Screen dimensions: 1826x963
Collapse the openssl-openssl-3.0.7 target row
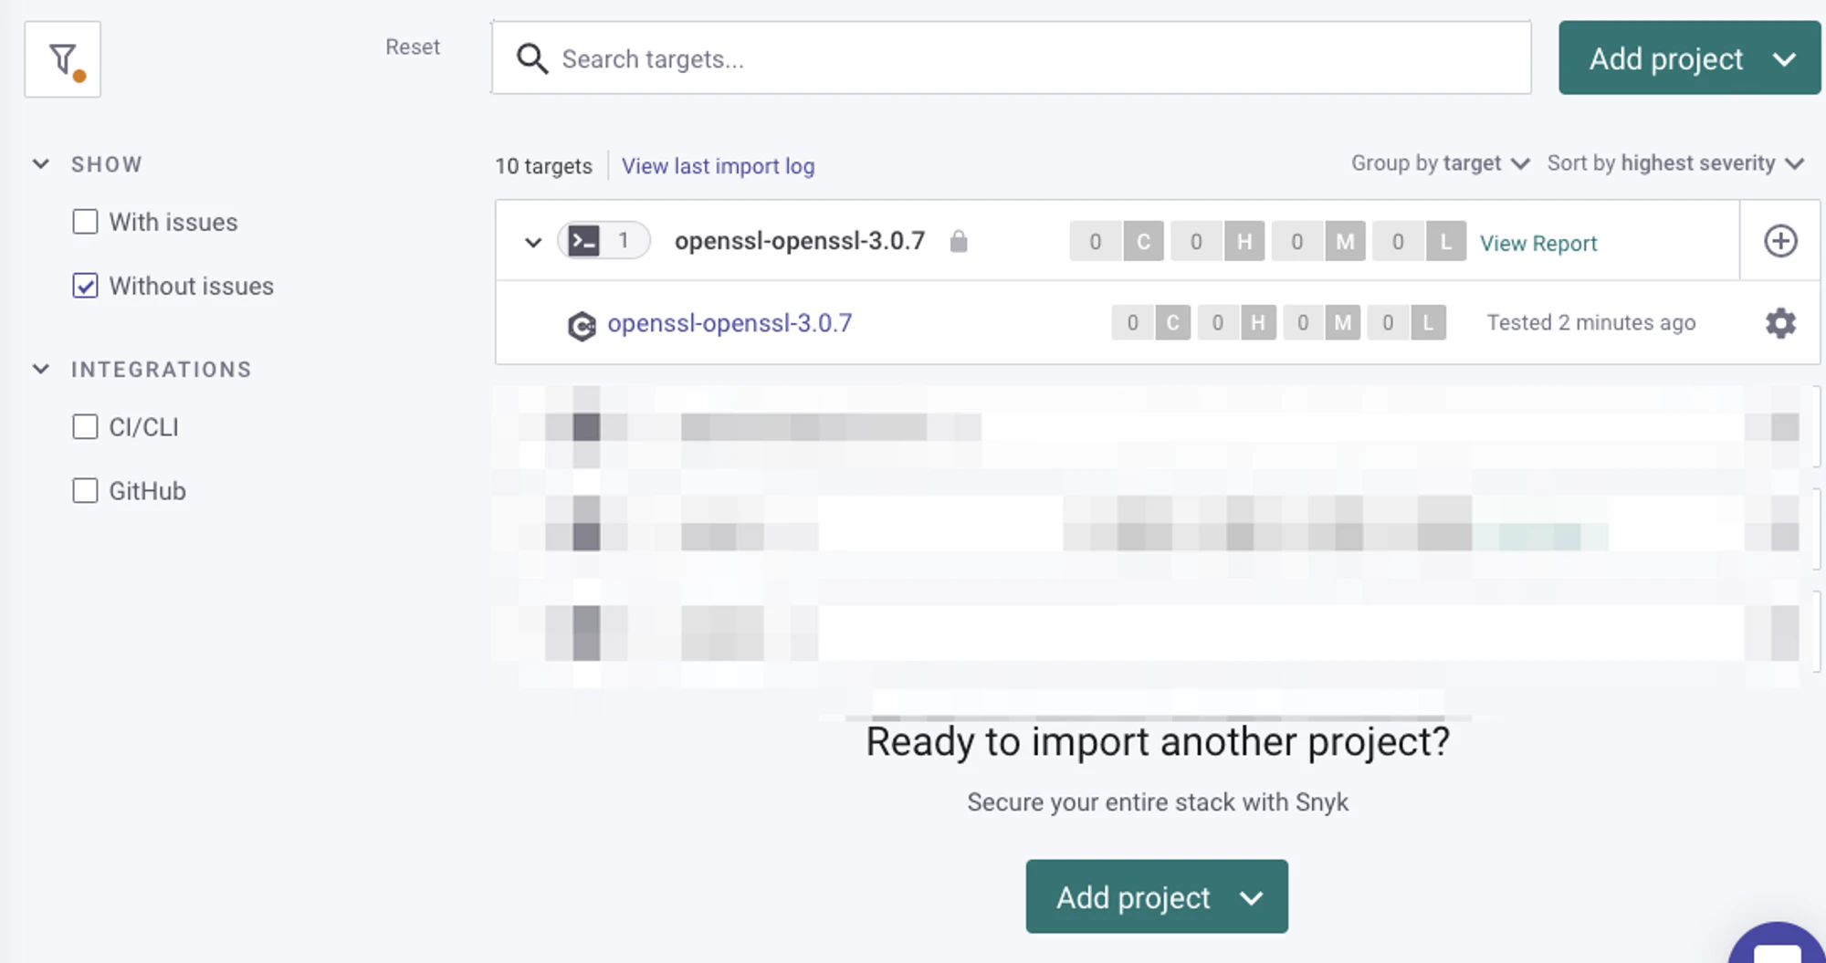point(533,243)
